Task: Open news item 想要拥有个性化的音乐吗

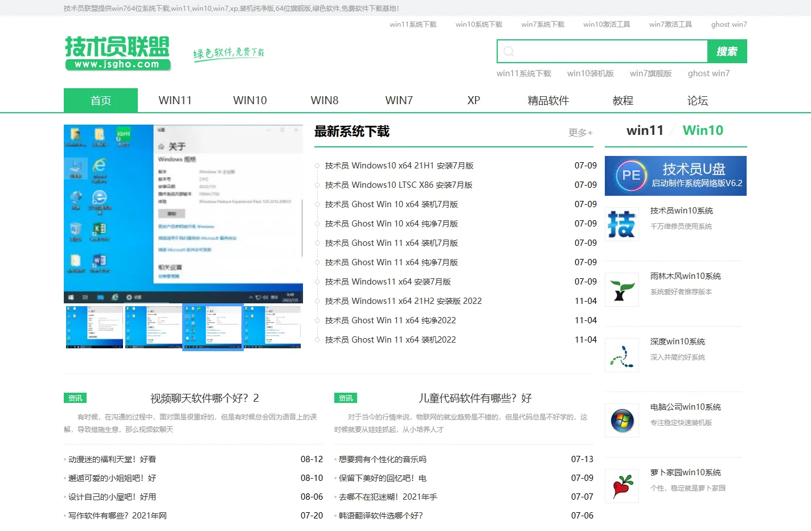Action: (383, 459)
